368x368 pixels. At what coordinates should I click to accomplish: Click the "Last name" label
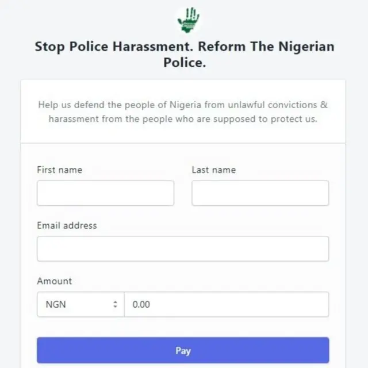213,170
